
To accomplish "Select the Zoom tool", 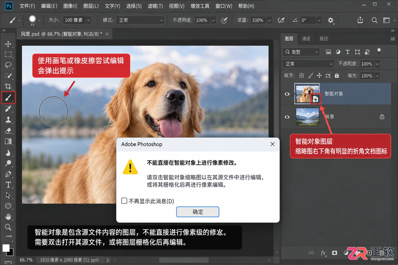I will coord(8,227).
